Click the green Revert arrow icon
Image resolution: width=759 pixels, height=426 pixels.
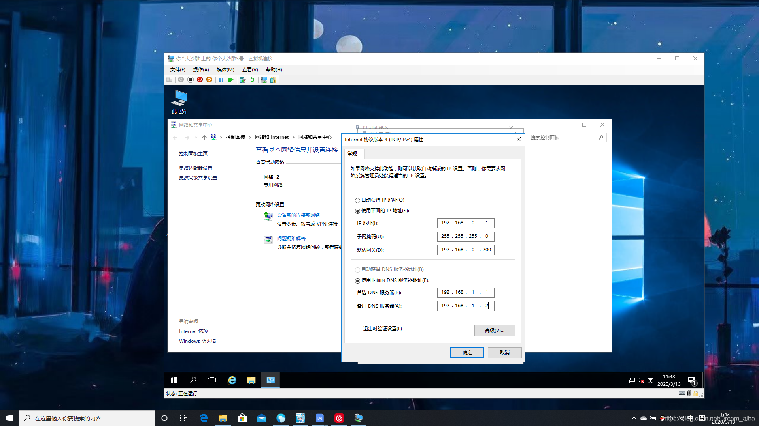click(252, 80)
